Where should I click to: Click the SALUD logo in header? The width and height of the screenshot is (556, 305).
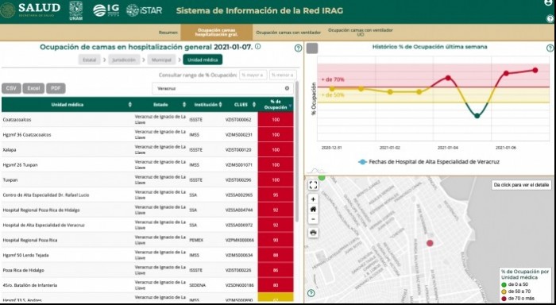30,10
